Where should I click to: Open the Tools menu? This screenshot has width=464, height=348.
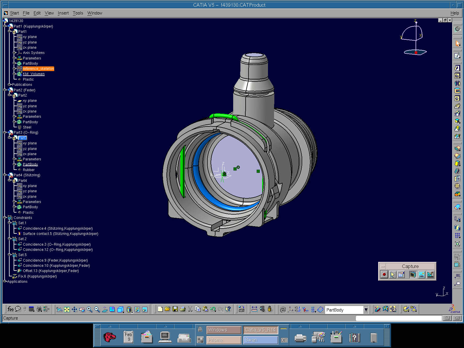pos(78,13)
